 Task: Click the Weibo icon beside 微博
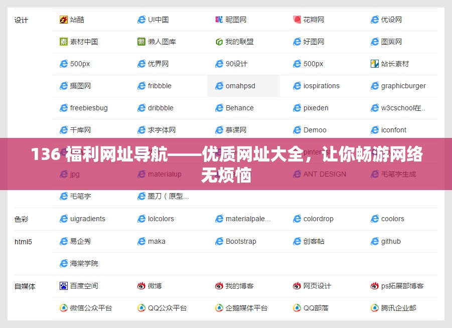click(141, 286)
